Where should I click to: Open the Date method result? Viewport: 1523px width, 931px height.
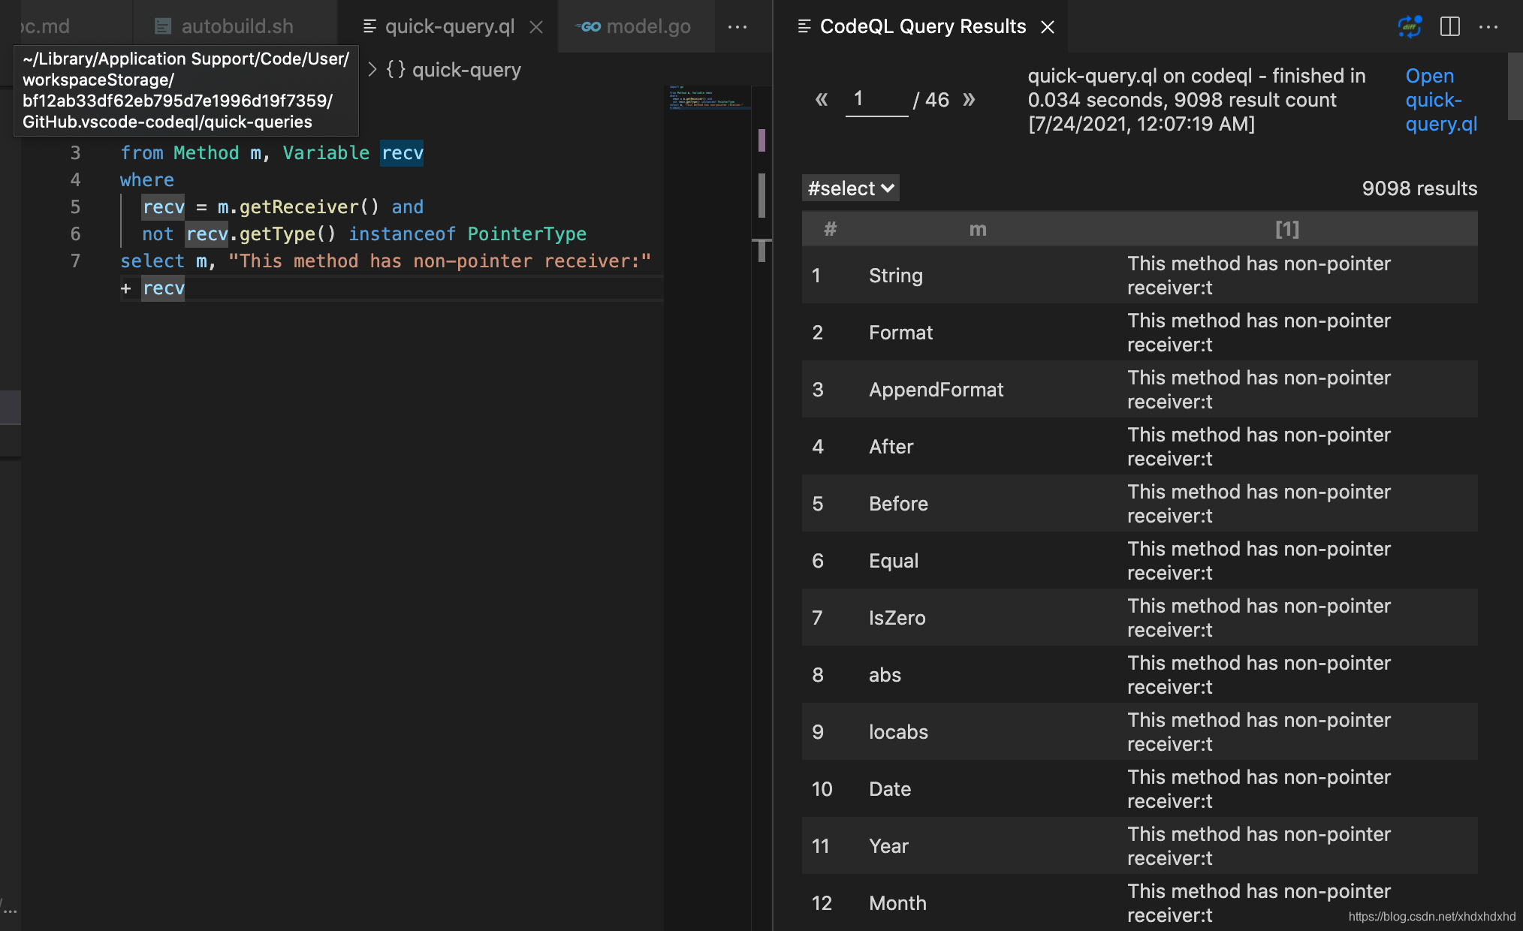(889, 789)
